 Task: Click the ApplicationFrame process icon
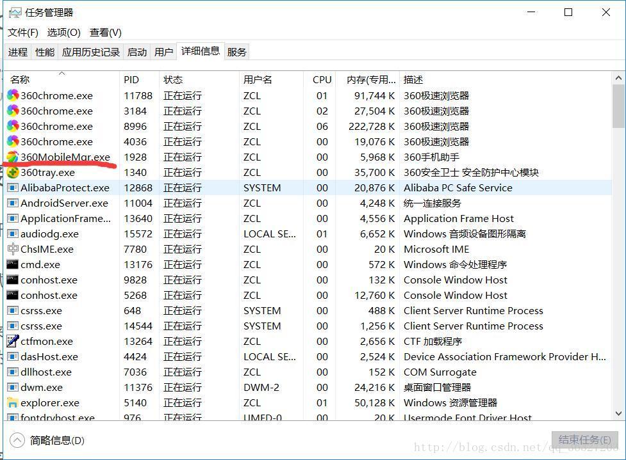pyautogui.click(x=13, y=218)
